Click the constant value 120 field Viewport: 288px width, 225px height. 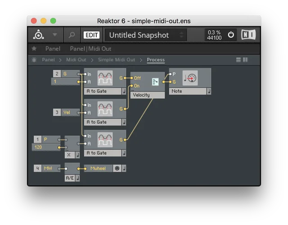46,147
